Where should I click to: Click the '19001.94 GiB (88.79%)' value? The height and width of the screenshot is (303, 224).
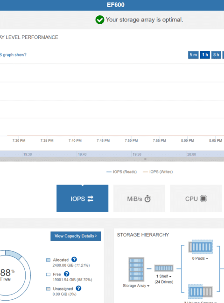[72, 280]
